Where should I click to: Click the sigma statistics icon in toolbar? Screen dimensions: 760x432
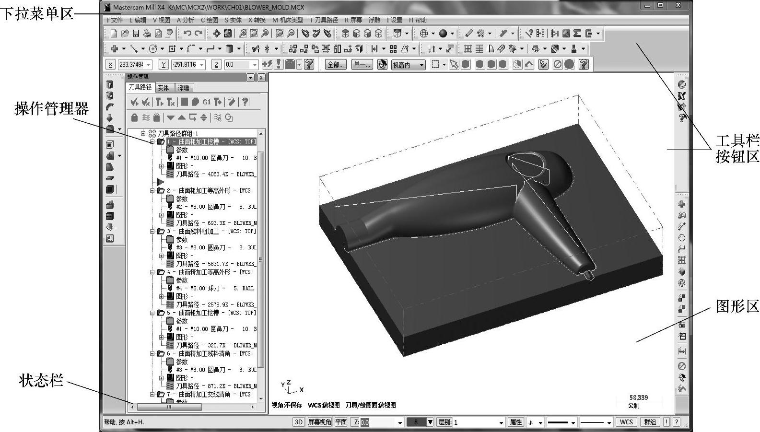point(577,34)
